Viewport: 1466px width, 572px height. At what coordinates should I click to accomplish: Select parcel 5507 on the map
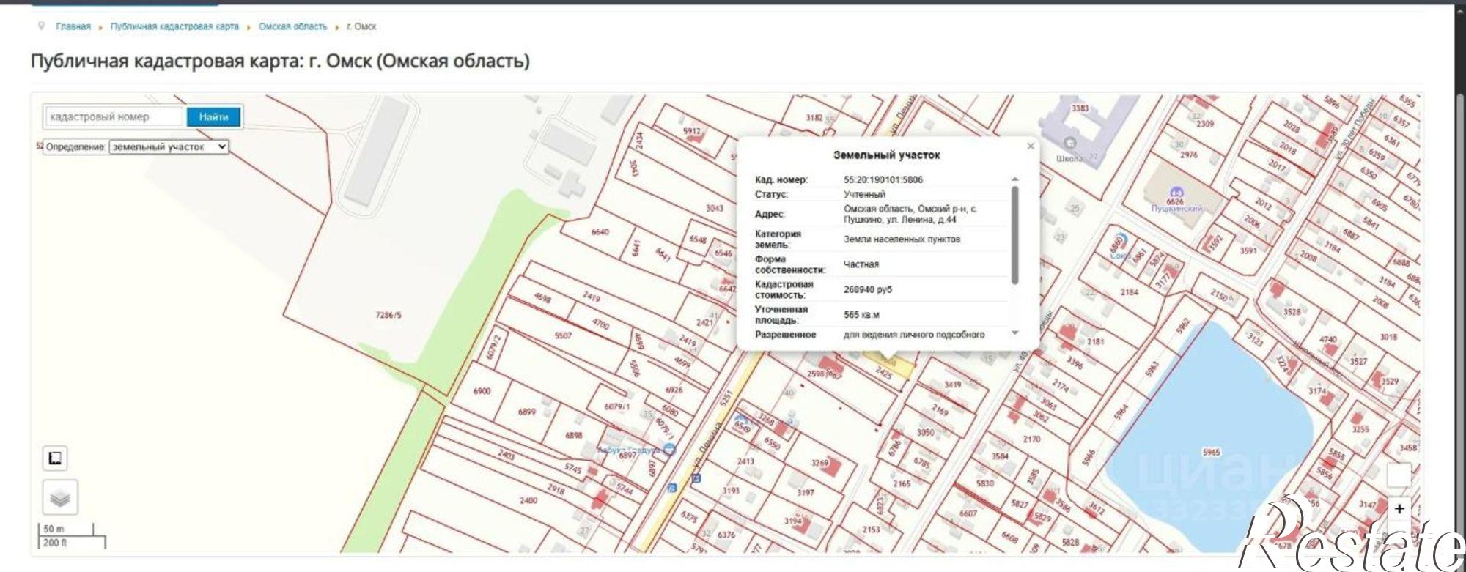[x=563, y=335]
